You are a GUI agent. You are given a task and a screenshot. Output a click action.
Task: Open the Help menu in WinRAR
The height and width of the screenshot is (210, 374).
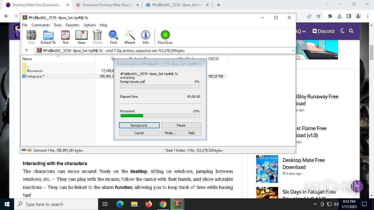103,25
